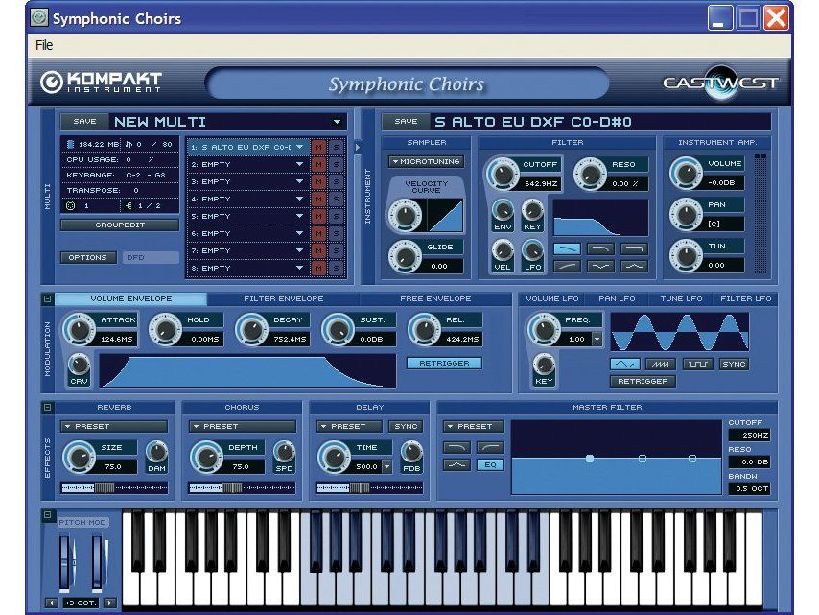Click the Options button
The width and height of the screenshot is (819, 615).
tap(88, 257)
